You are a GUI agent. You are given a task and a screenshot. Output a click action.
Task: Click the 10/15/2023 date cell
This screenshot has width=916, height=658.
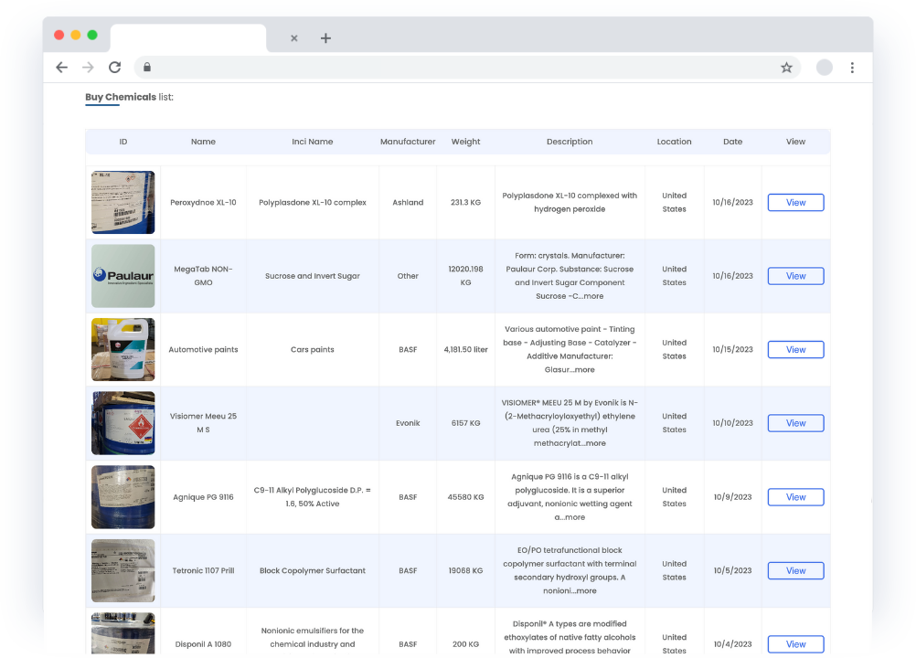732,350
